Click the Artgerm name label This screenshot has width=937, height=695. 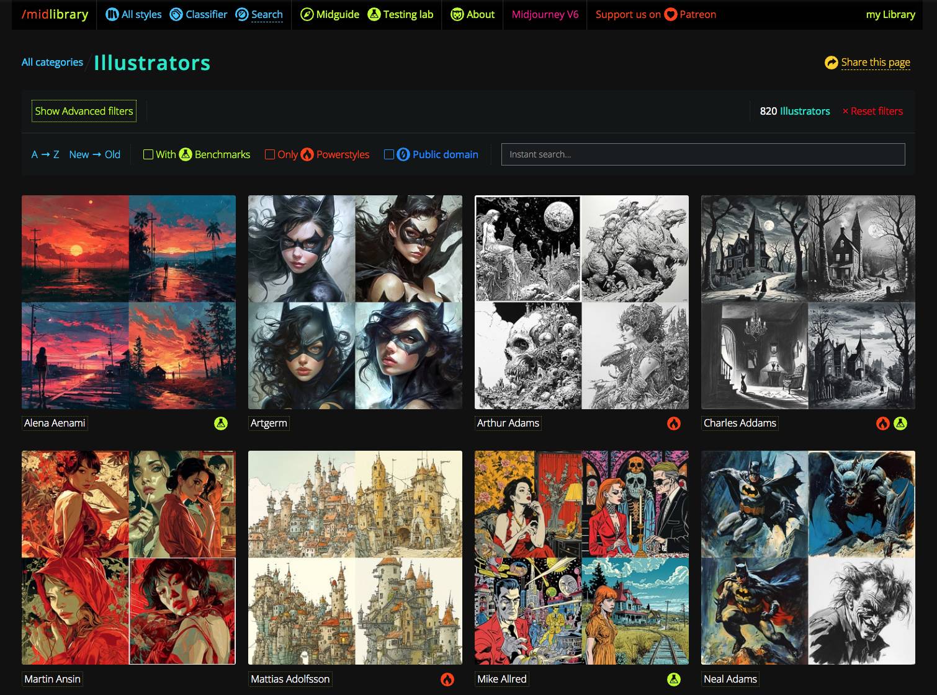269,423
